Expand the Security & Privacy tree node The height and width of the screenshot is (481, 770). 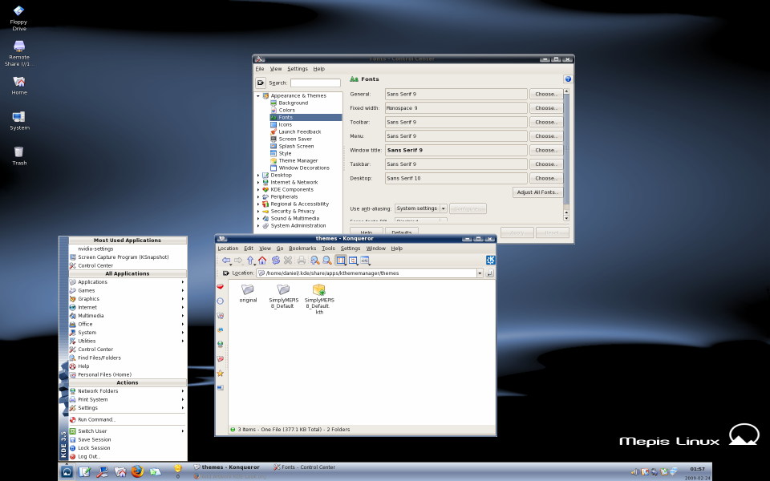tap(258, 211)
